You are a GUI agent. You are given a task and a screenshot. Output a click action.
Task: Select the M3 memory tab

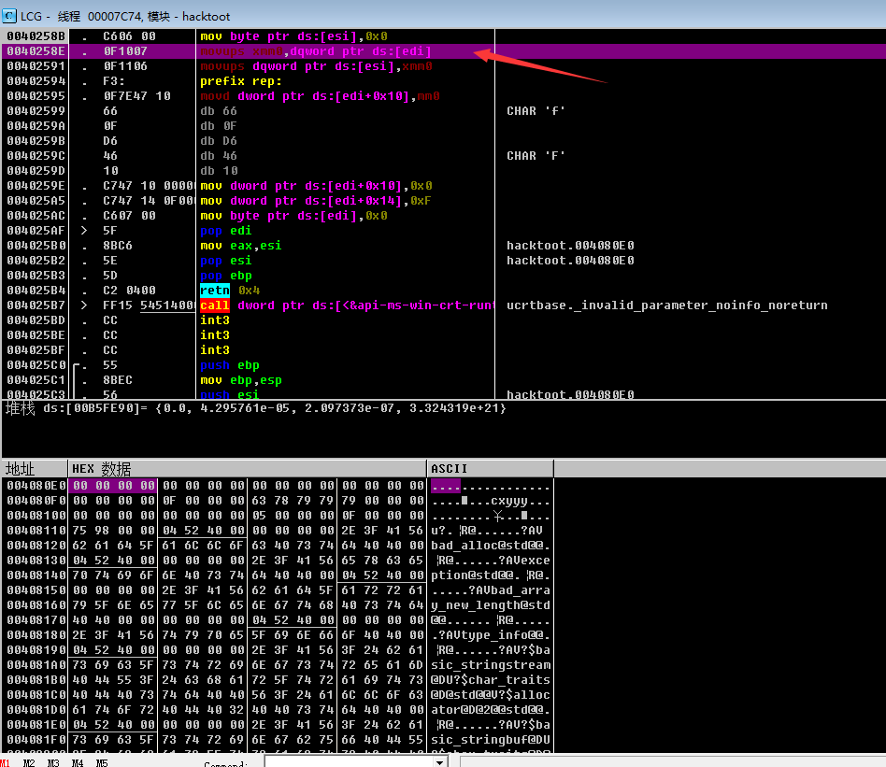(53, 762)
